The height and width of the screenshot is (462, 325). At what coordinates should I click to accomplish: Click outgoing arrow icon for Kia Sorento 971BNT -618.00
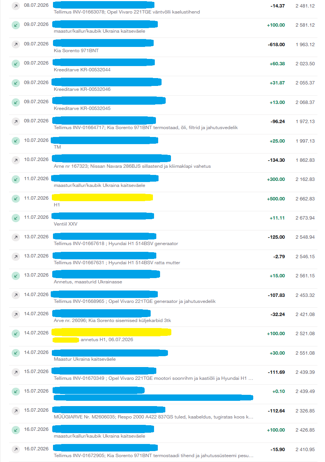coord(15,44)
